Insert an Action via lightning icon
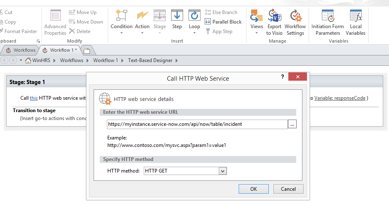The height and width of the screenshot is (204, 389). tap(142, 16)
